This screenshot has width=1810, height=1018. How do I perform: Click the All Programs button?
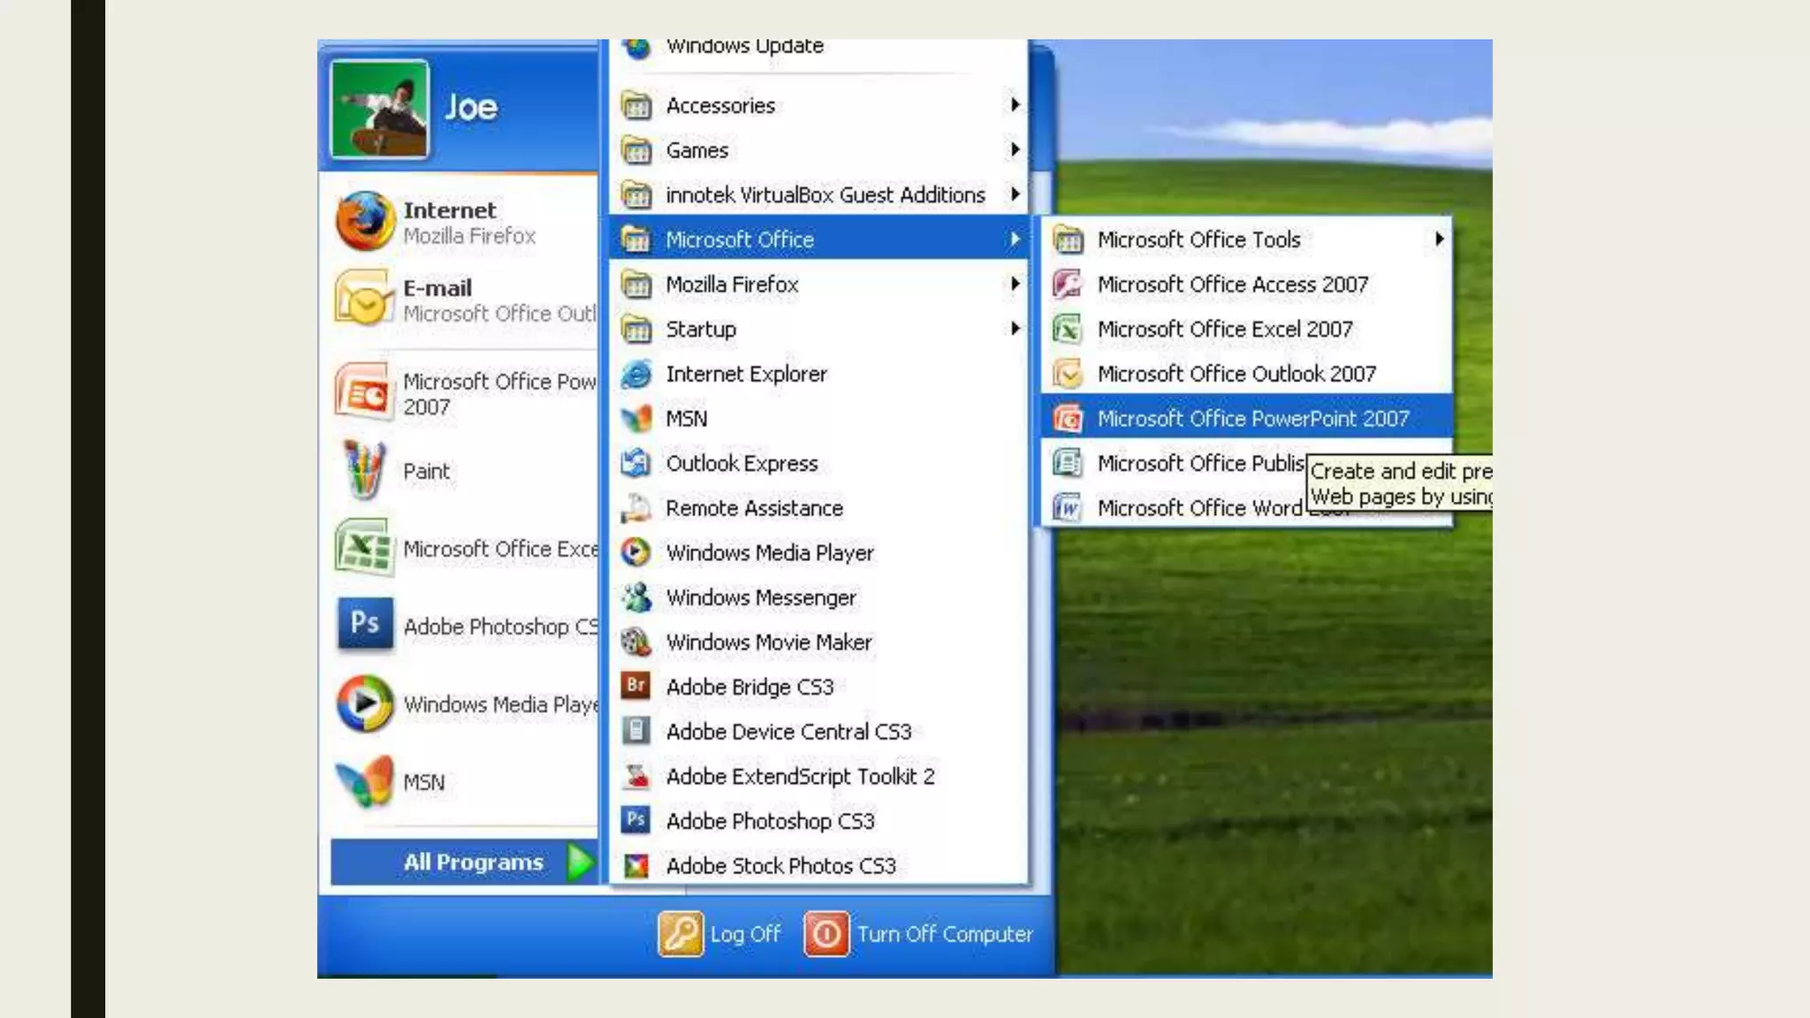click(473, 862)
